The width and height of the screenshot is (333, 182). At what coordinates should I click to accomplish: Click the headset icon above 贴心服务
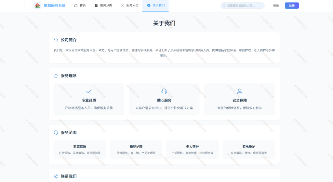[164, 91]
